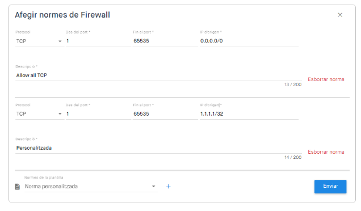Click the blue plus icon to add a rule
Screen dimensions: 361x211
[169, 187]
